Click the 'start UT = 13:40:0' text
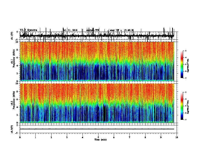This screenshot has width=199, height=154. (x=122, y=30)
